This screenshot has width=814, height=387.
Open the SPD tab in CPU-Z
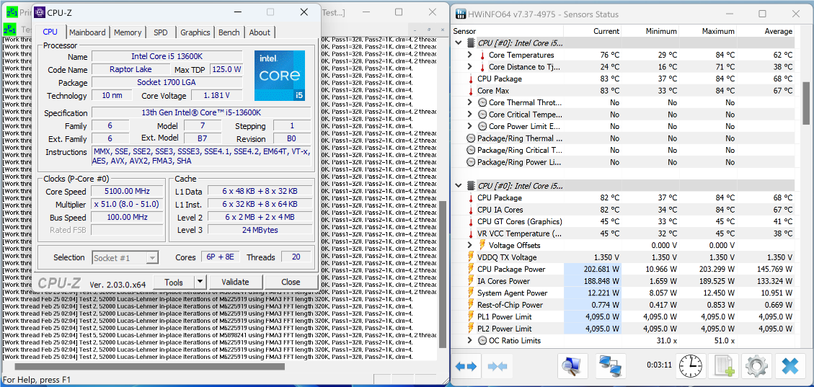point(161,32)
